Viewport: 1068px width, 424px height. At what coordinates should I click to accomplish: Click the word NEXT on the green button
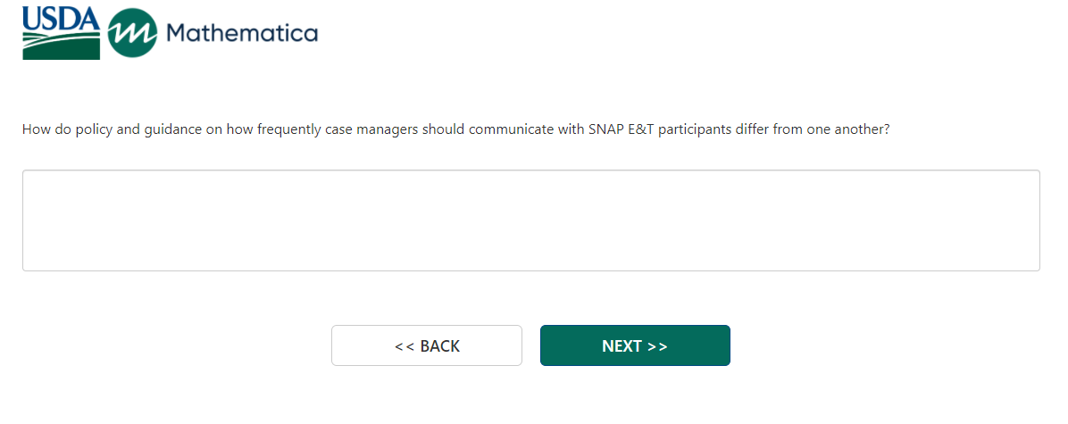(x=622, y=346)
